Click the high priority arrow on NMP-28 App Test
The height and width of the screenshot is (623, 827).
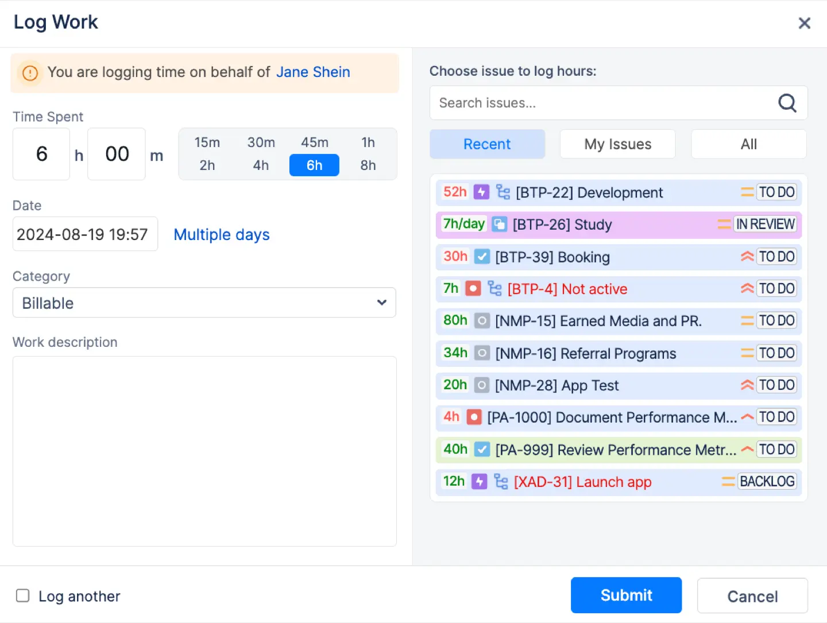click(747, 385)
